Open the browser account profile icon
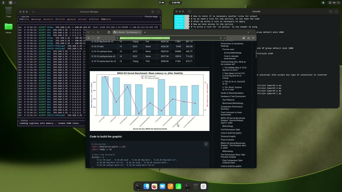Screen dimensions: 342x192 [x=244, y=38]
